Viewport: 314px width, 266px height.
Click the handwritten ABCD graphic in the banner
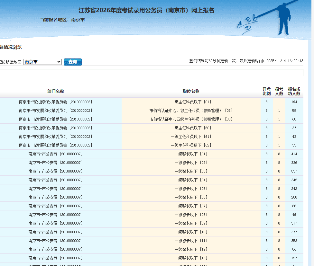(x=247, y=23)
